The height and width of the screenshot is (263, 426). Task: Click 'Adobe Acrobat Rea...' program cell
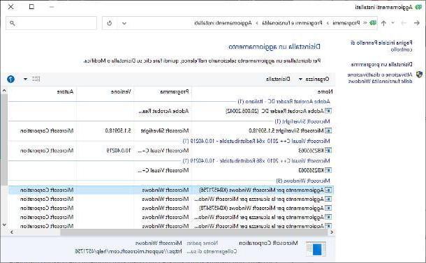point(163,111)
